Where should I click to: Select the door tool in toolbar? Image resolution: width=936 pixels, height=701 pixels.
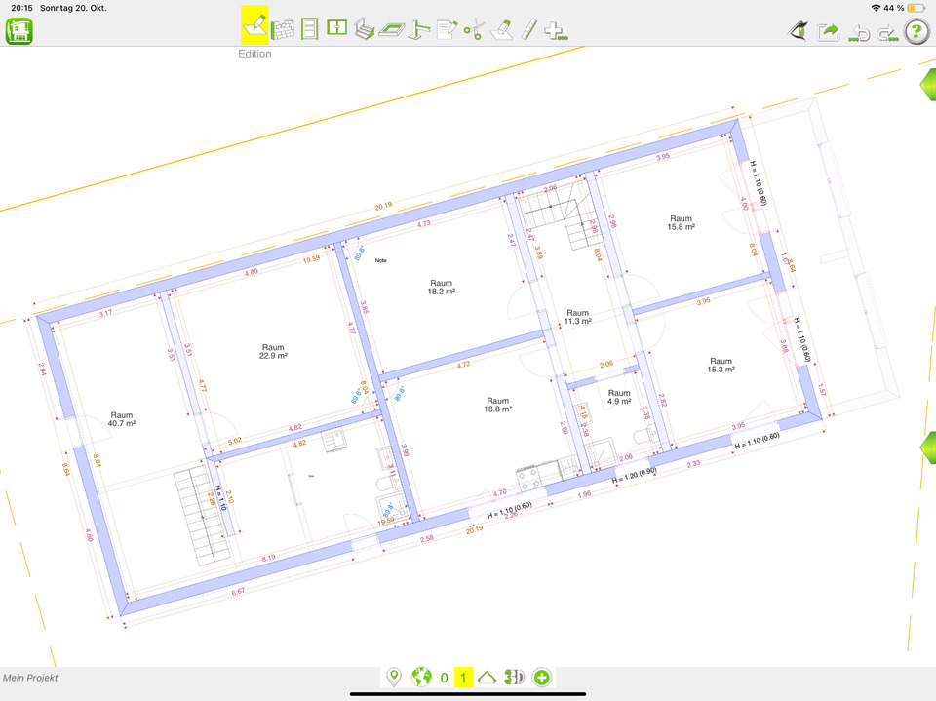[x=310, y=29]
